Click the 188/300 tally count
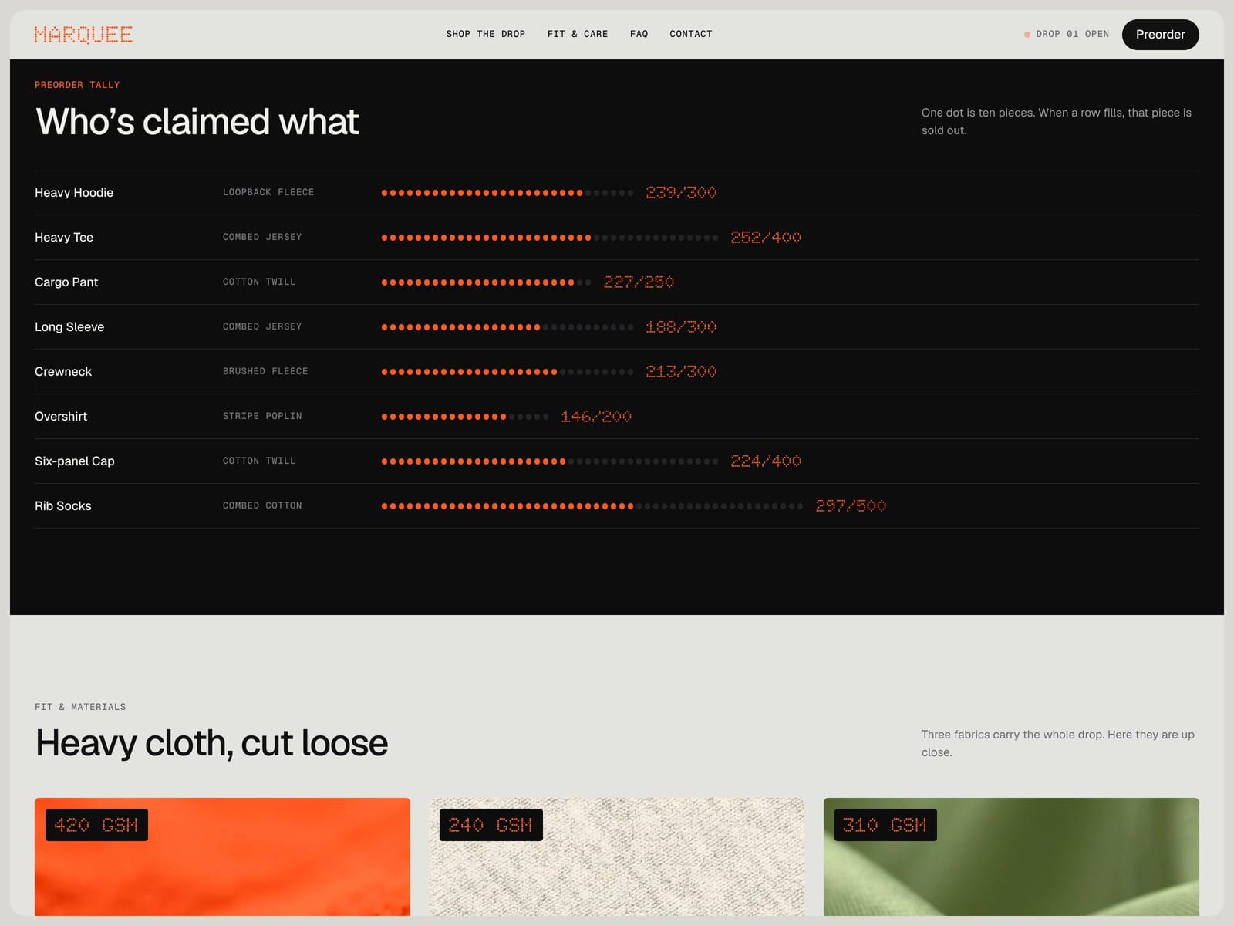Image resolution: width=1234 pixels, height=926 pixels. [x=681, y=326]
